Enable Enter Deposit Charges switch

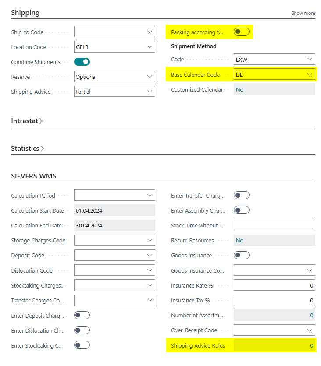(x=82, y=315)
